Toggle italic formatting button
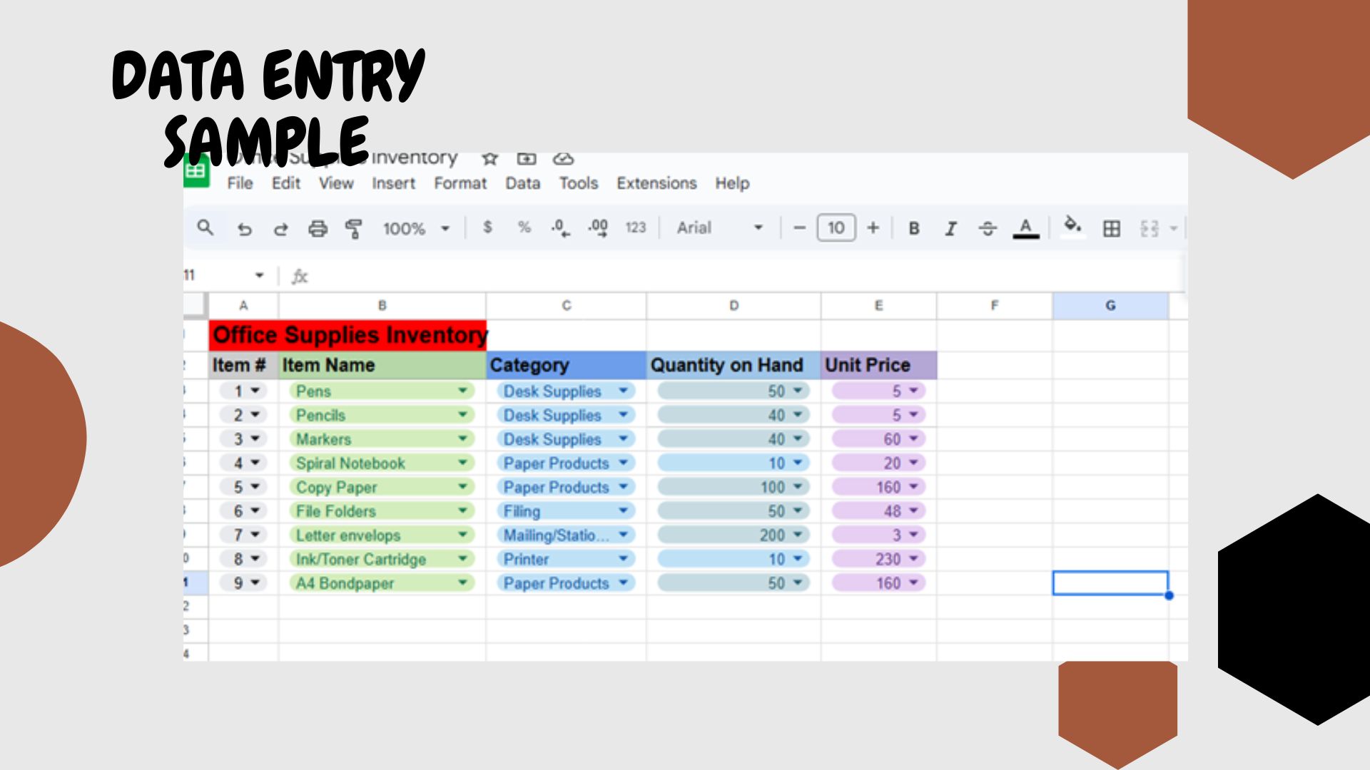The image size is (1370, 770). (x=950, y=229)
